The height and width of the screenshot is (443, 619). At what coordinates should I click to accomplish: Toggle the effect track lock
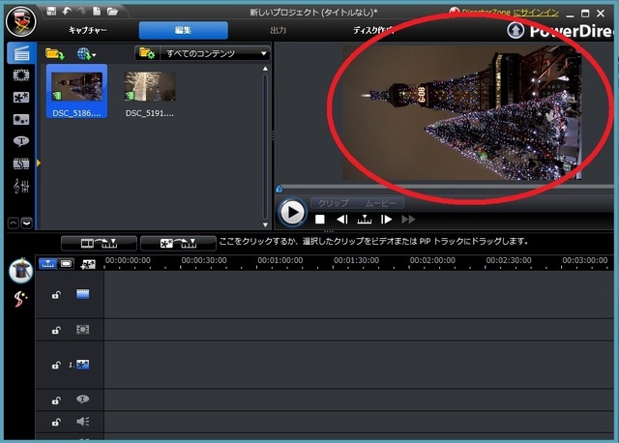click(x=56, y=330)
